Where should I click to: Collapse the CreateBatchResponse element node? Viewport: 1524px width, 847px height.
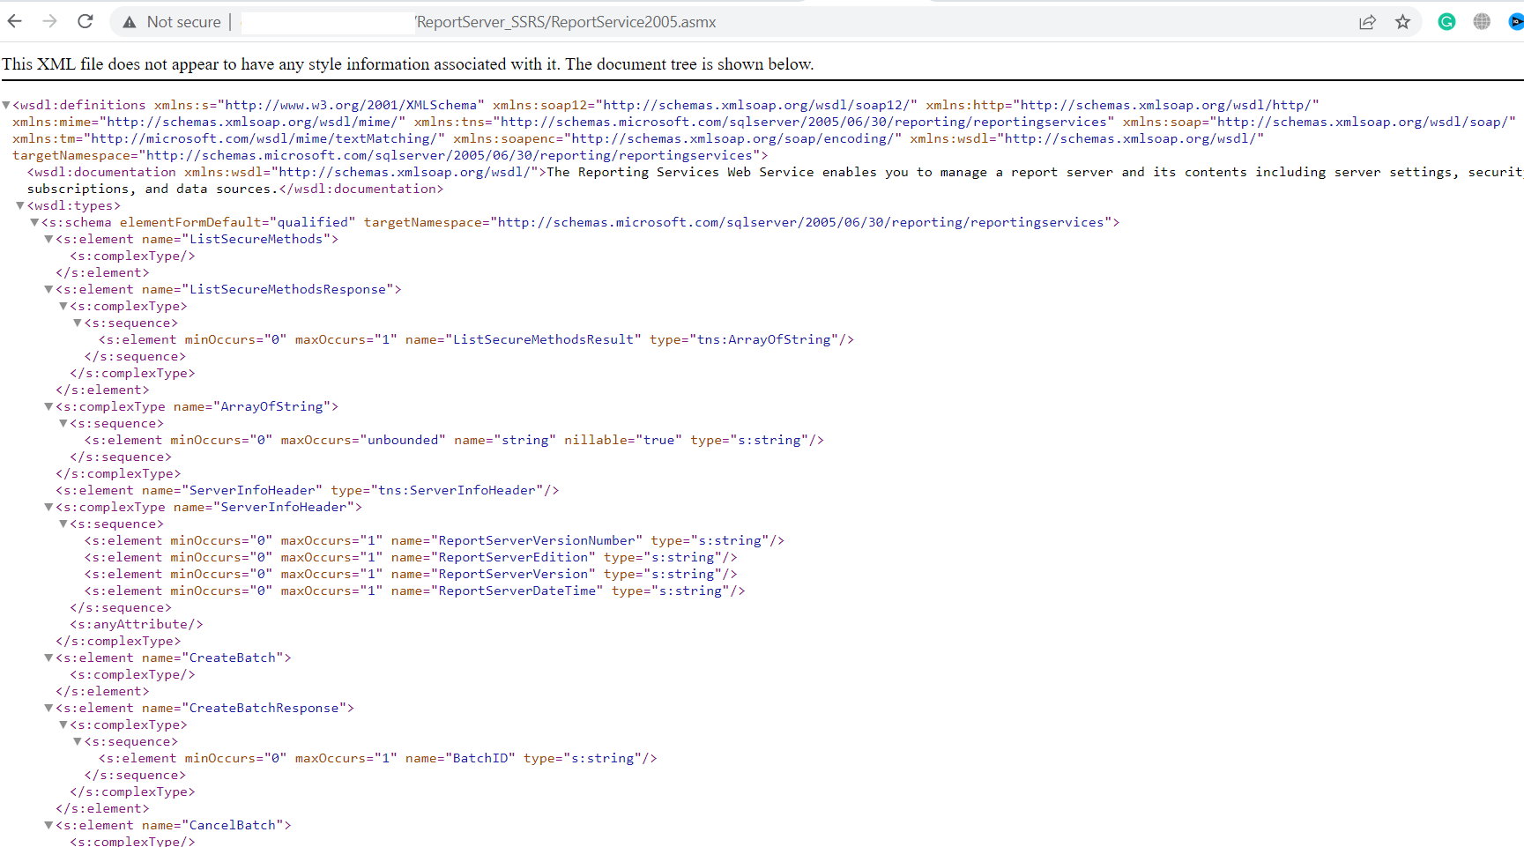[48, 708]
